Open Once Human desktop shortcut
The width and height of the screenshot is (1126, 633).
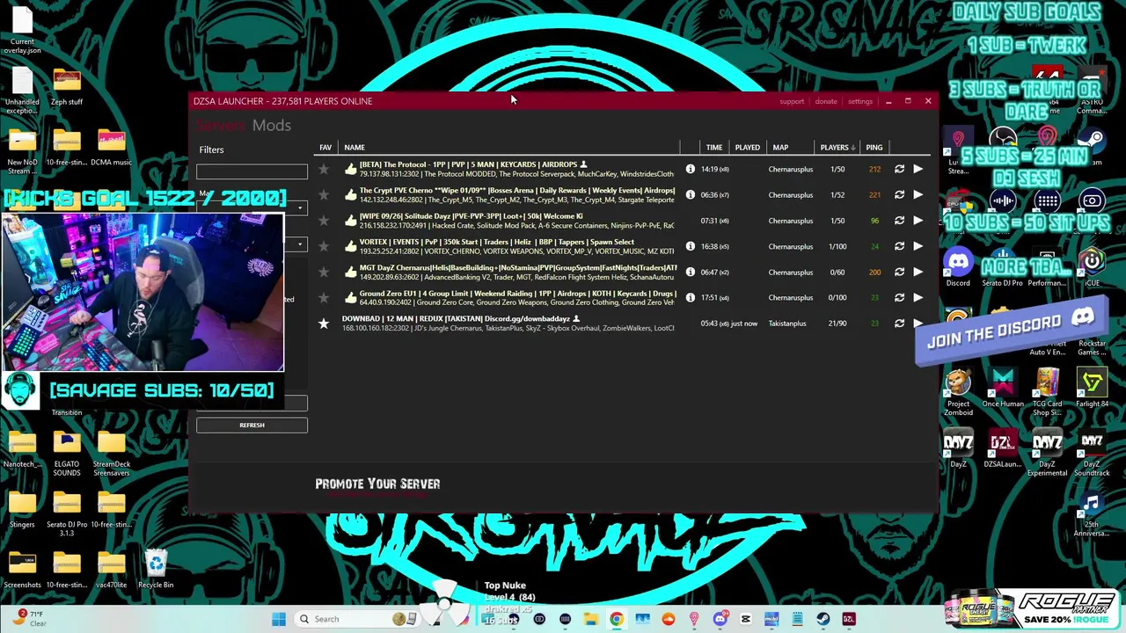pos(1003,389)
